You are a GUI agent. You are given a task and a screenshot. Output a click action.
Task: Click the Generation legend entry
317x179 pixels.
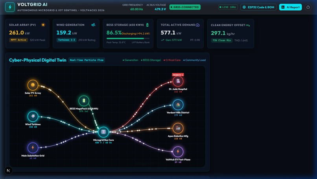click(131, 60)
